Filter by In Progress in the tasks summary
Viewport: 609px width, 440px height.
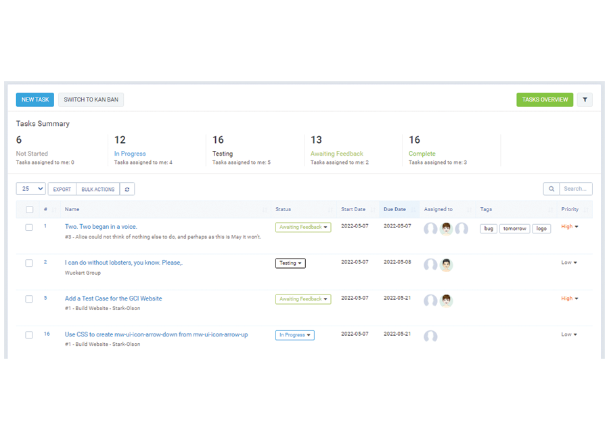[130, 154]
